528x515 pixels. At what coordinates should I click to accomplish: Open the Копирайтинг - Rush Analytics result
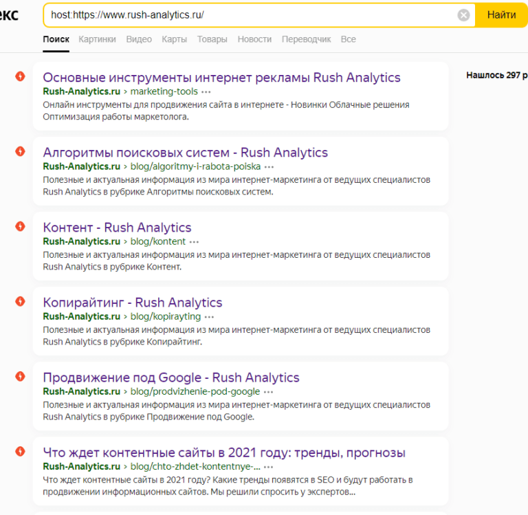(x=132, y=302)
